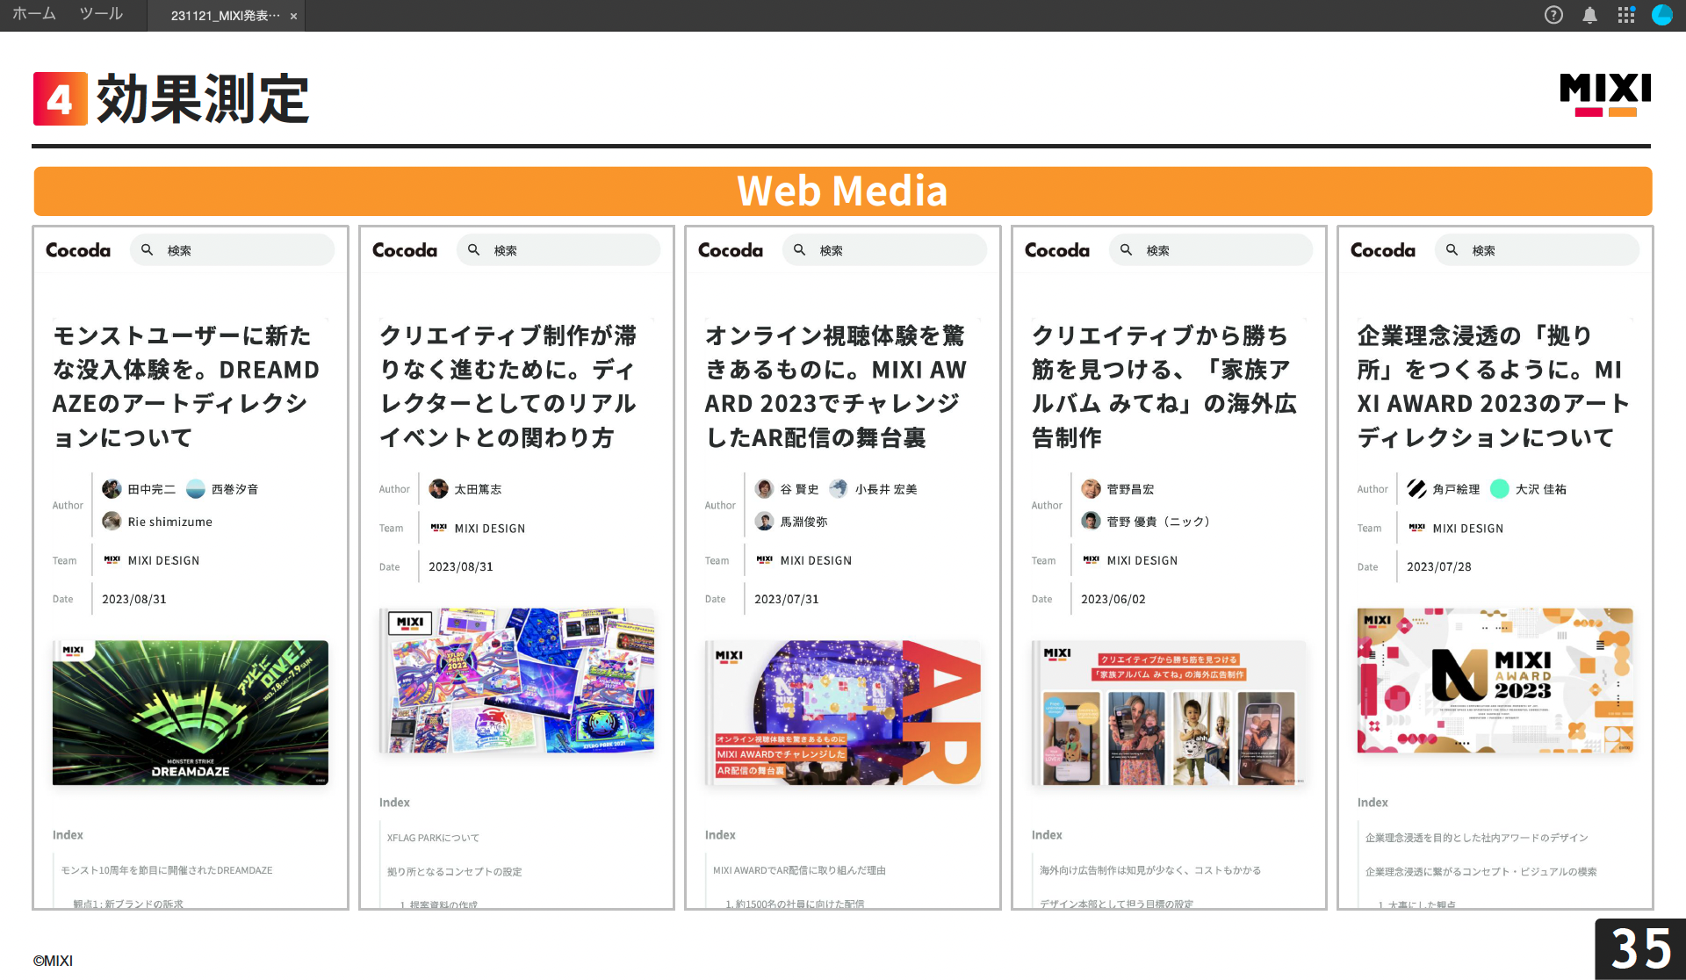Viewport: 1686px width, 980px height.
Task: Click the search field on the second Cocoda card
Action: coord(559,249)
